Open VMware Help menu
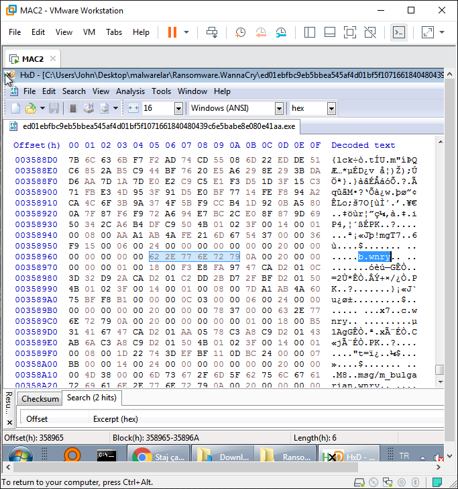This screenshot has width=458, height=489. (x=141, y=32)
